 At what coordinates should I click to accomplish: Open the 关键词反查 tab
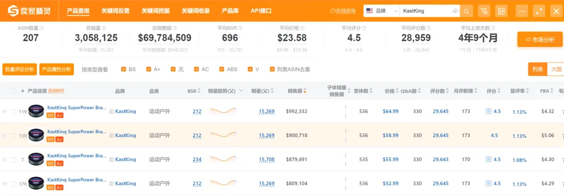tap(115, 11)
